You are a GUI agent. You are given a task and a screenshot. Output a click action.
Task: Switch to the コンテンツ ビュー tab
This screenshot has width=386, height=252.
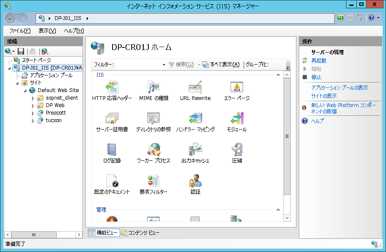tap(140, 232)
